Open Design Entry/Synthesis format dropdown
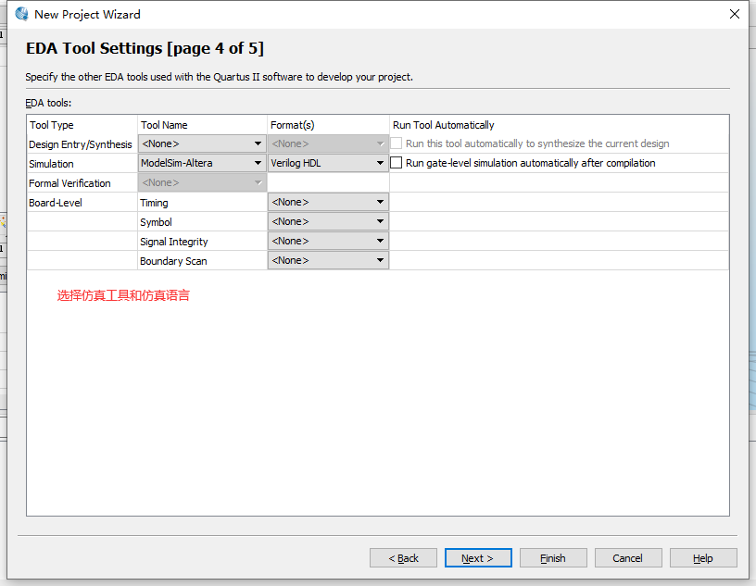756x586 pixels. pyautogui.click(x=328, y=143)
